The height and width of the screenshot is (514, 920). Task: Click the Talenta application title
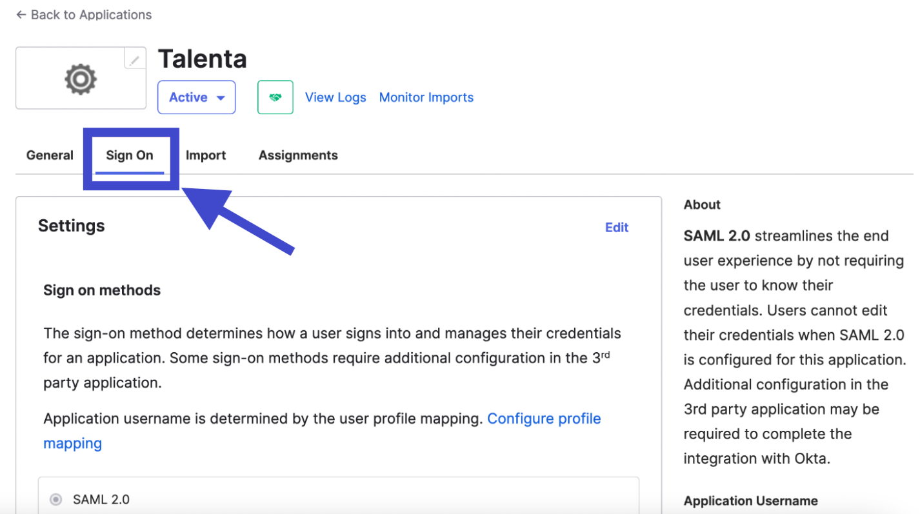tap(203, 59)
